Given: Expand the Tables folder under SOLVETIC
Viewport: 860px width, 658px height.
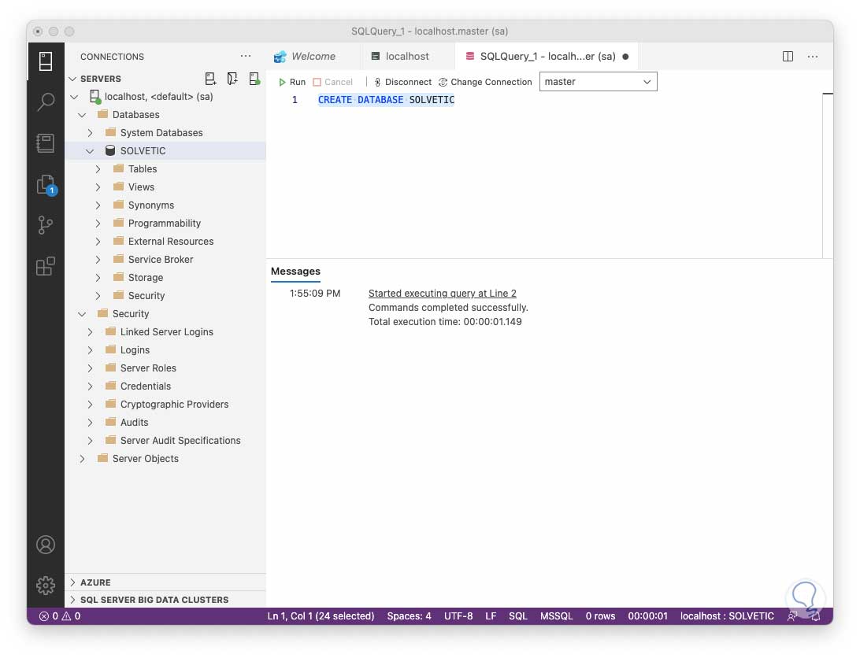Looking at the screenshot, I should coord(98,169).
